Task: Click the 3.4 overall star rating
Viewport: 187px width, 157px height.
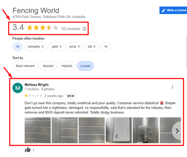Action: [43, 28]
